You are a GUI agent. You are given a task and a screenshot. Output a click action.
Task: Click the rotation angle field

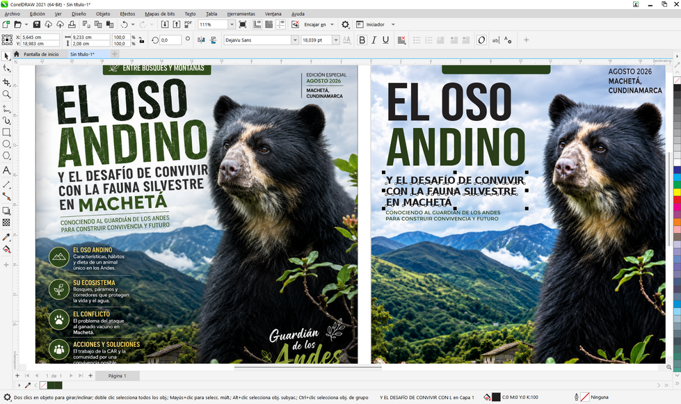[170, 40]
